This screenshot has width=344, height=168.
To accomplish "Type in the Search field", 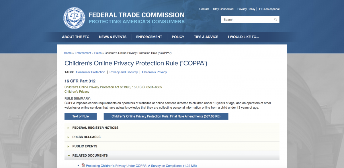I will coord(247,20).
